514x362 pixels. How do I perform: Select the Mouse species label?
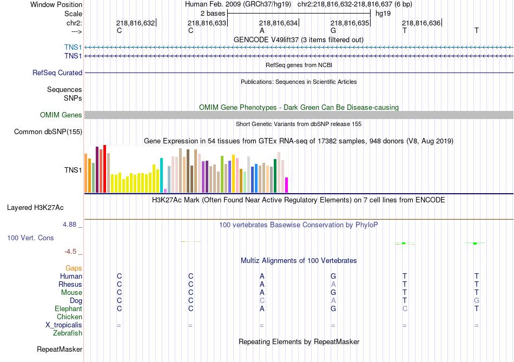pyautogui.click(x=71, y=293)
